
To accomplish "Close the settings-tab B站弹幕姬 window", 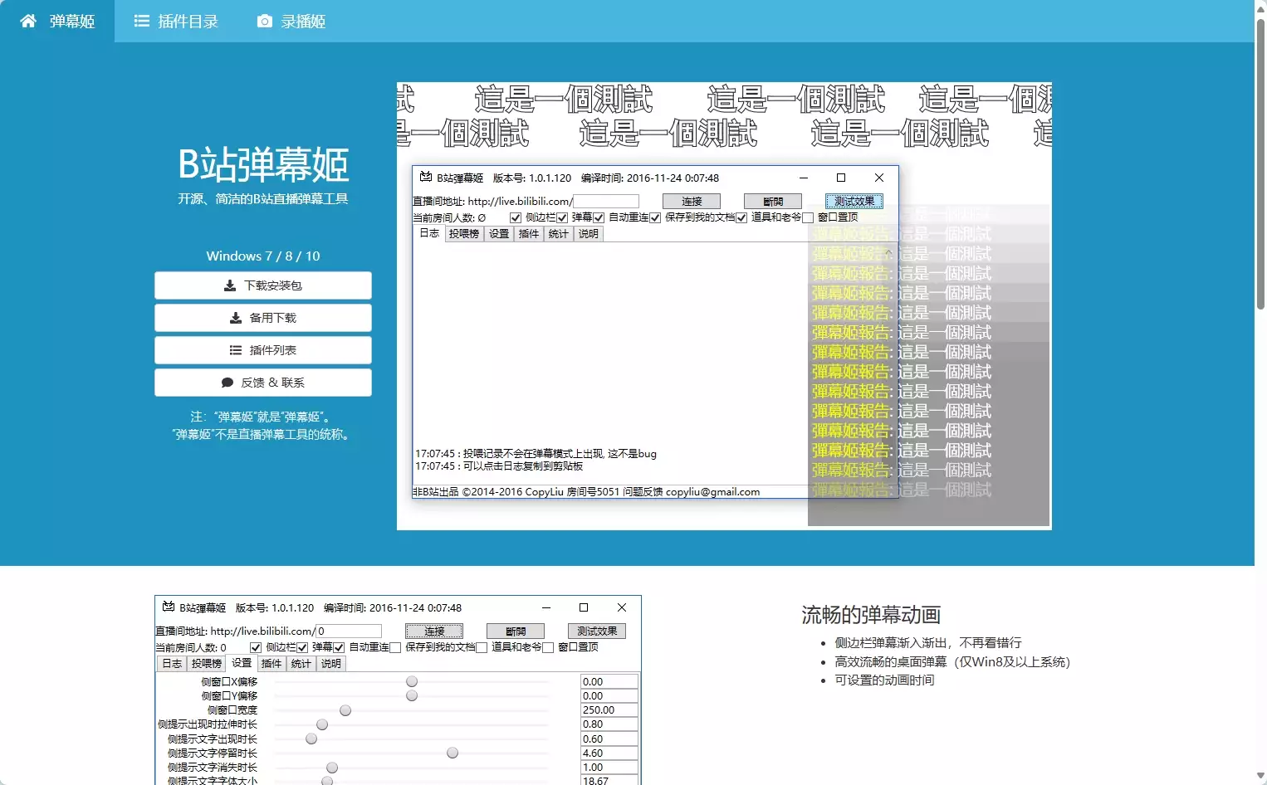I will pos(622,607).
